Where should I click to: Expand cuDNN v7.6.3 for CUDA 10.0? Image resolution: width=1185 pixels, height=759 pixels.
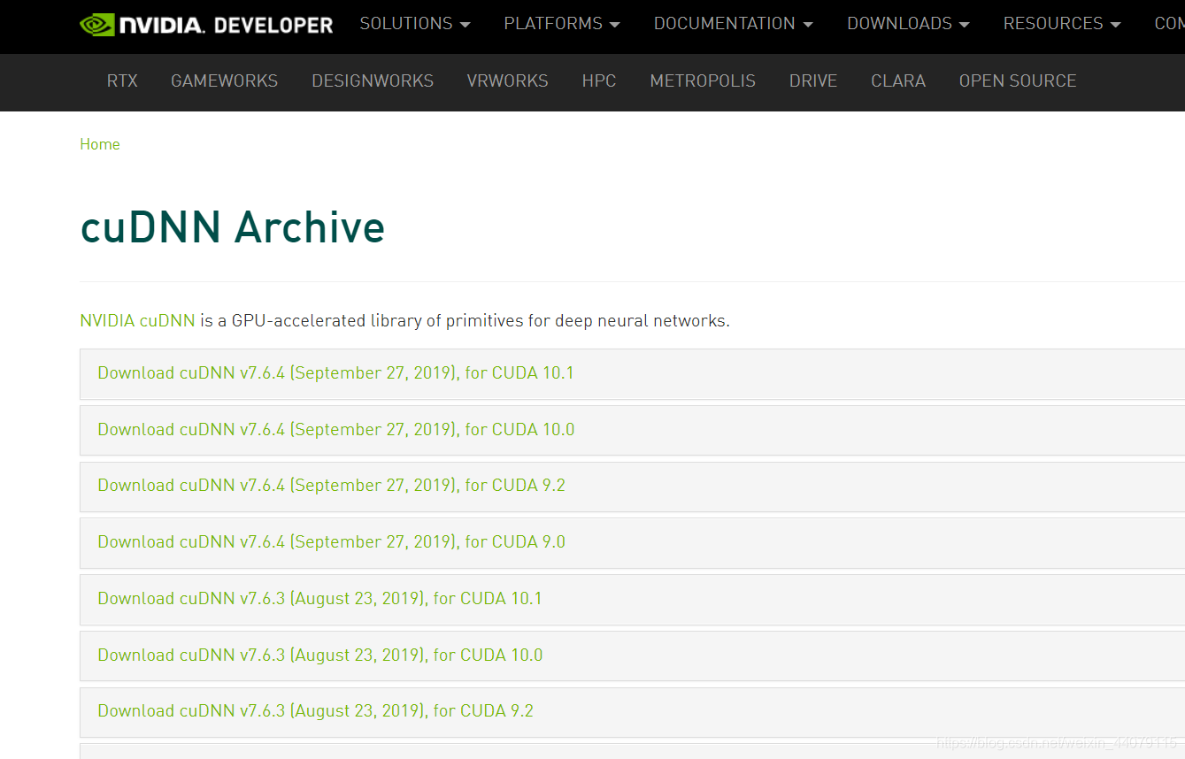[632, 655]
